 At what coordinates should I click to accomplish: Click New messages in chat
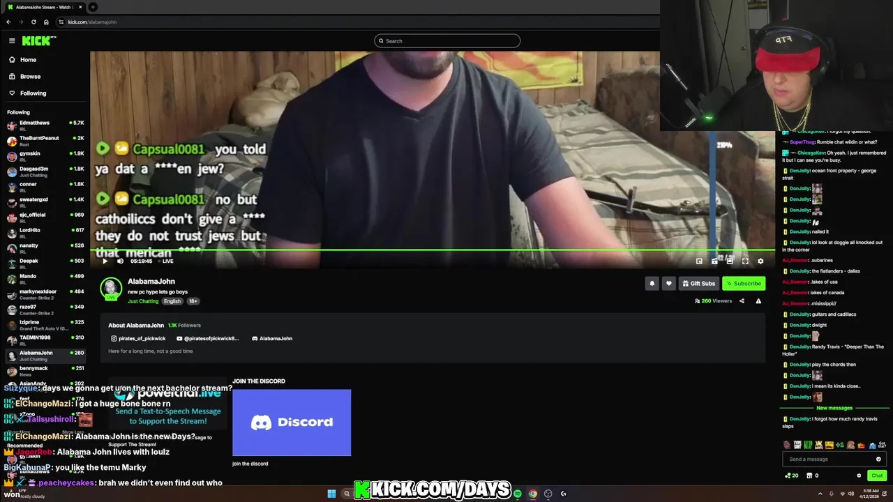(x=834, y=408)
